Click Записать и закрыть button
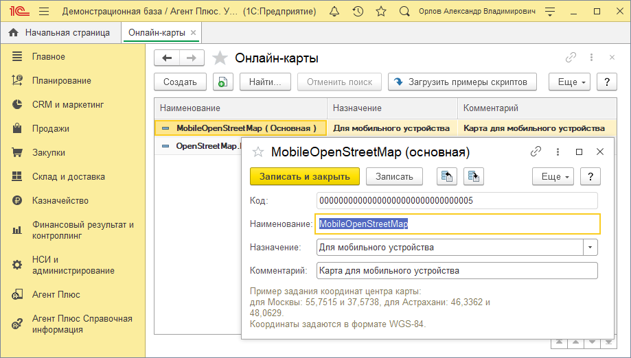Viewport: 631px width, 358px height. tap(305, 176)
